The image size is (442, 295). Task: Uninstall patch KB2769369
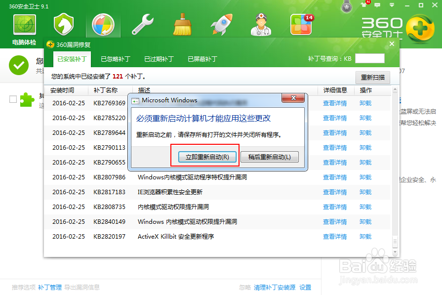(365, 103)
